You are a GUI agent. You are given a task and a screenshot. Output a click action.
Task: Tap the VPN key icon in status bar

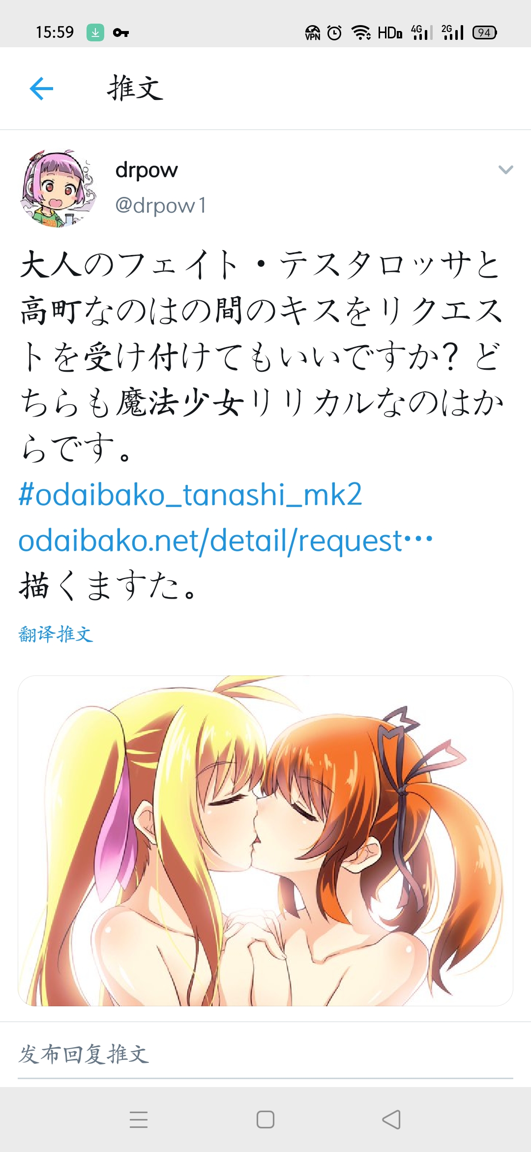pyautogui.click(x=121, y=33)
